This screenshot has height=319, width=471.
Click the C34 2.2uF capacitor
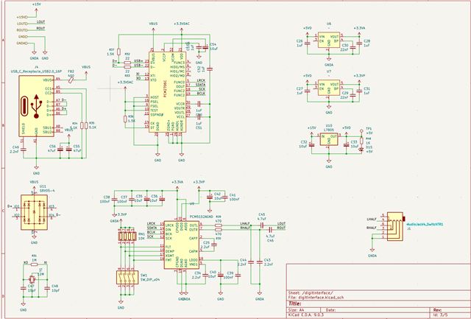205,275
